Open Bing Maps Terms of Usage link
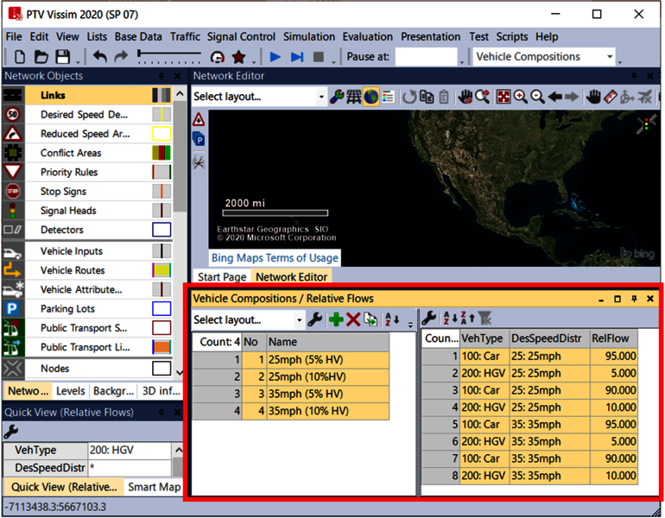 (x=275, y=258)
